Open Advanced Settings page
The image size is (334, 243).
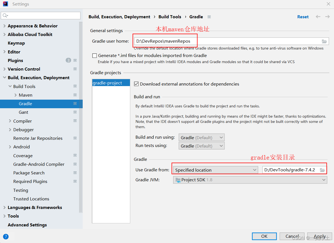(27, 225)
